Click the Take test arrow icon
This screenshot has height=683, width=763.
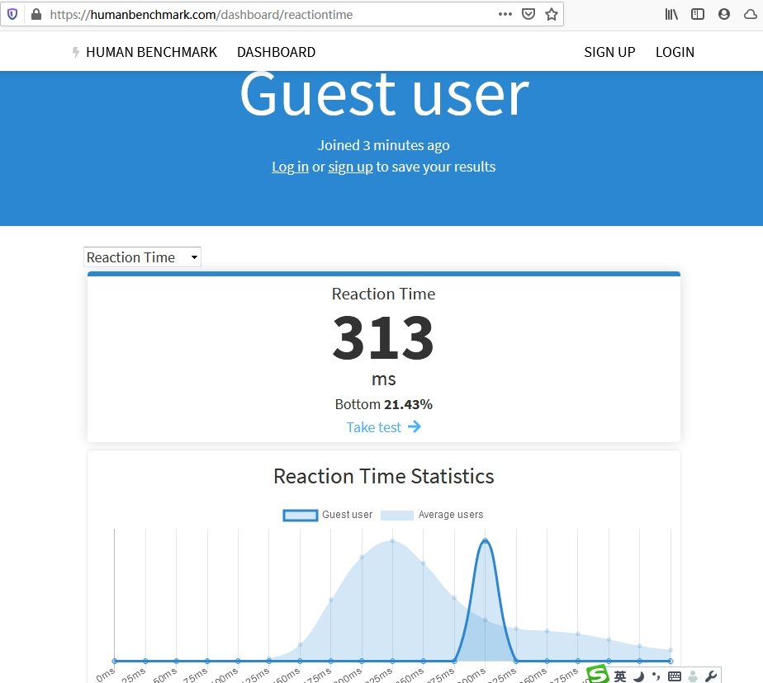pyautogui.click(x=414, y=426)
